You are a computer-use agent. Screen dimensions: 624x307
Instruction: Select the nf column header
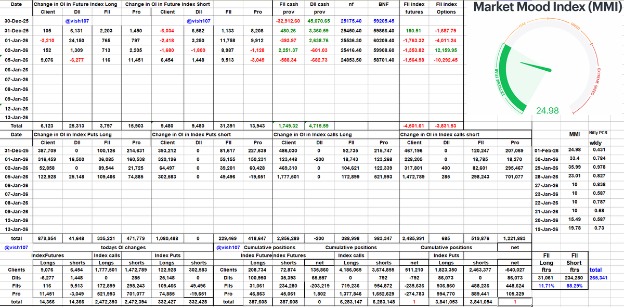coord(351,4)
